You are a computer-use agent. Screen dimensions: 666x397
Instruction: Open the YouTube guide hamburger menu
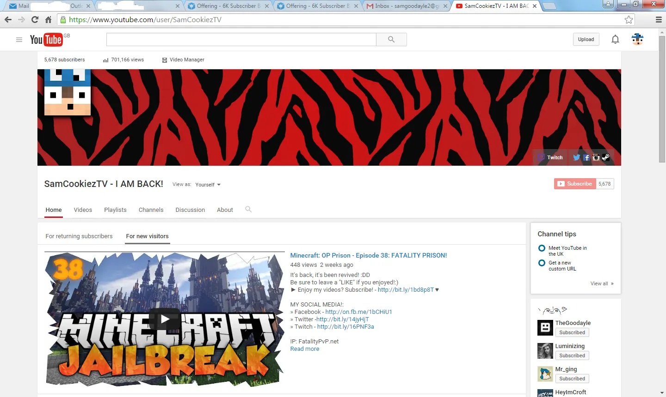pyautogui.click(x=19, y=40)
